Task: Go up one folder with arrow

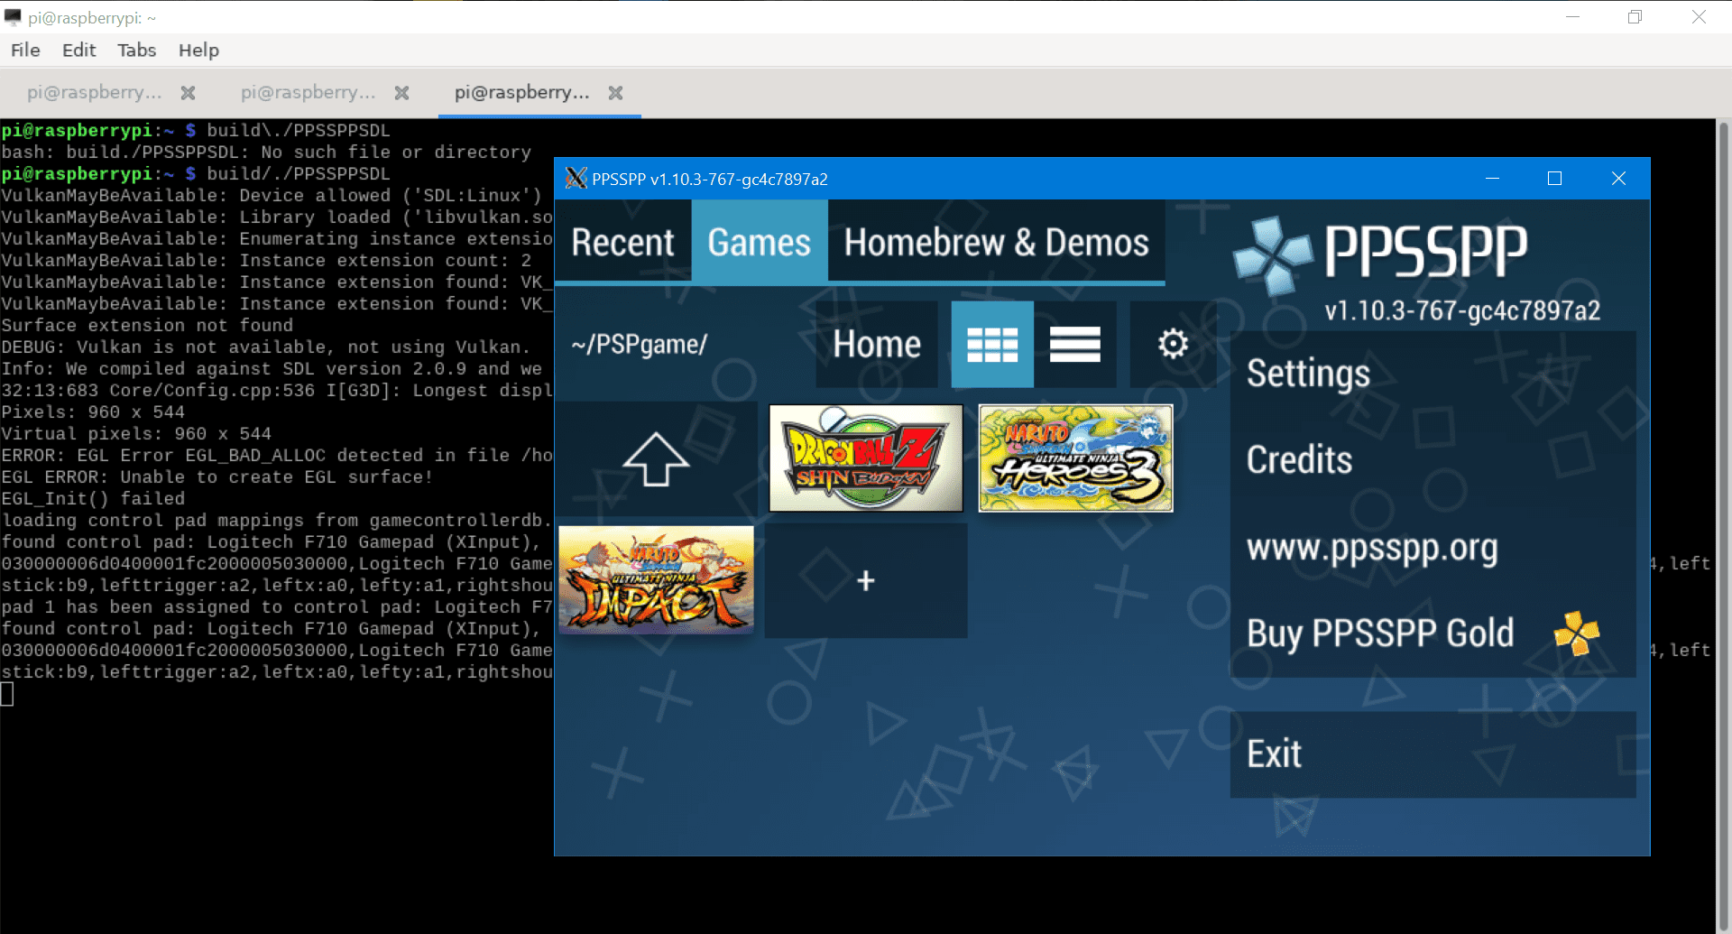Action: [x=656, y=459]
